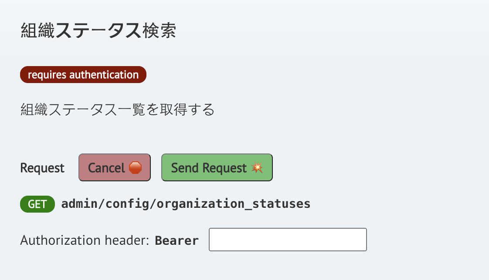
Task: Select the word Cancel in the red button
Action: [x=106, y=168]
